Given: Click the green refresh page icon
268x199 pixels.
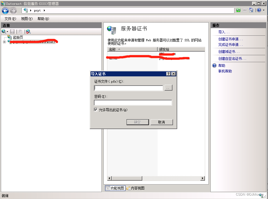Looking at the screenshot, I should [238, 10].
